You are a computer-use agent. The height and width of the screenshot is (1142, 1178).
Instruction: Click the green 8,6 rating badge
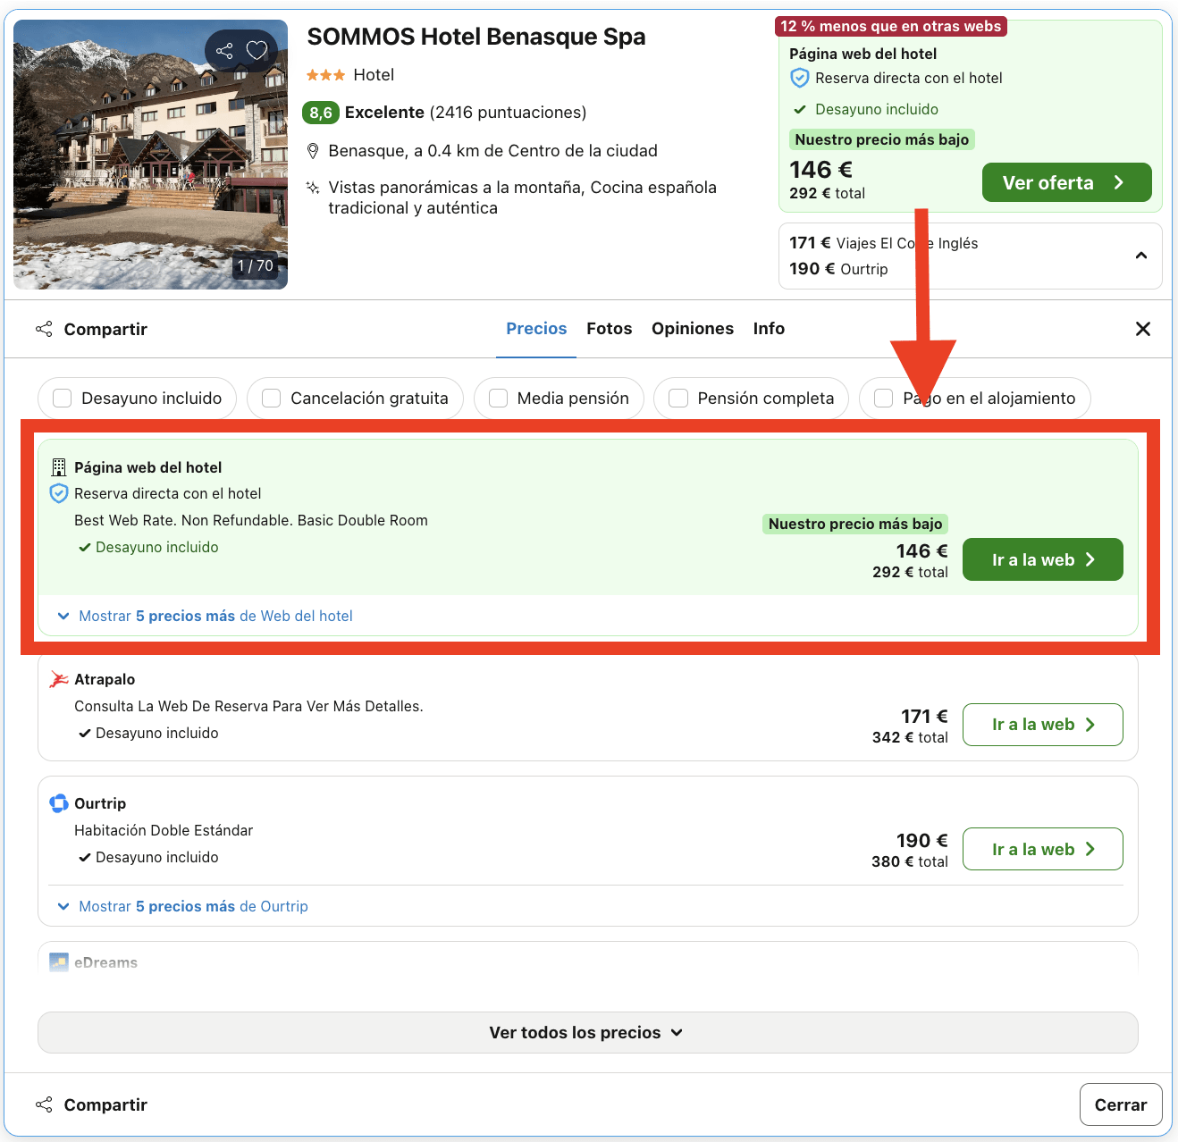(x=321, y=113)
